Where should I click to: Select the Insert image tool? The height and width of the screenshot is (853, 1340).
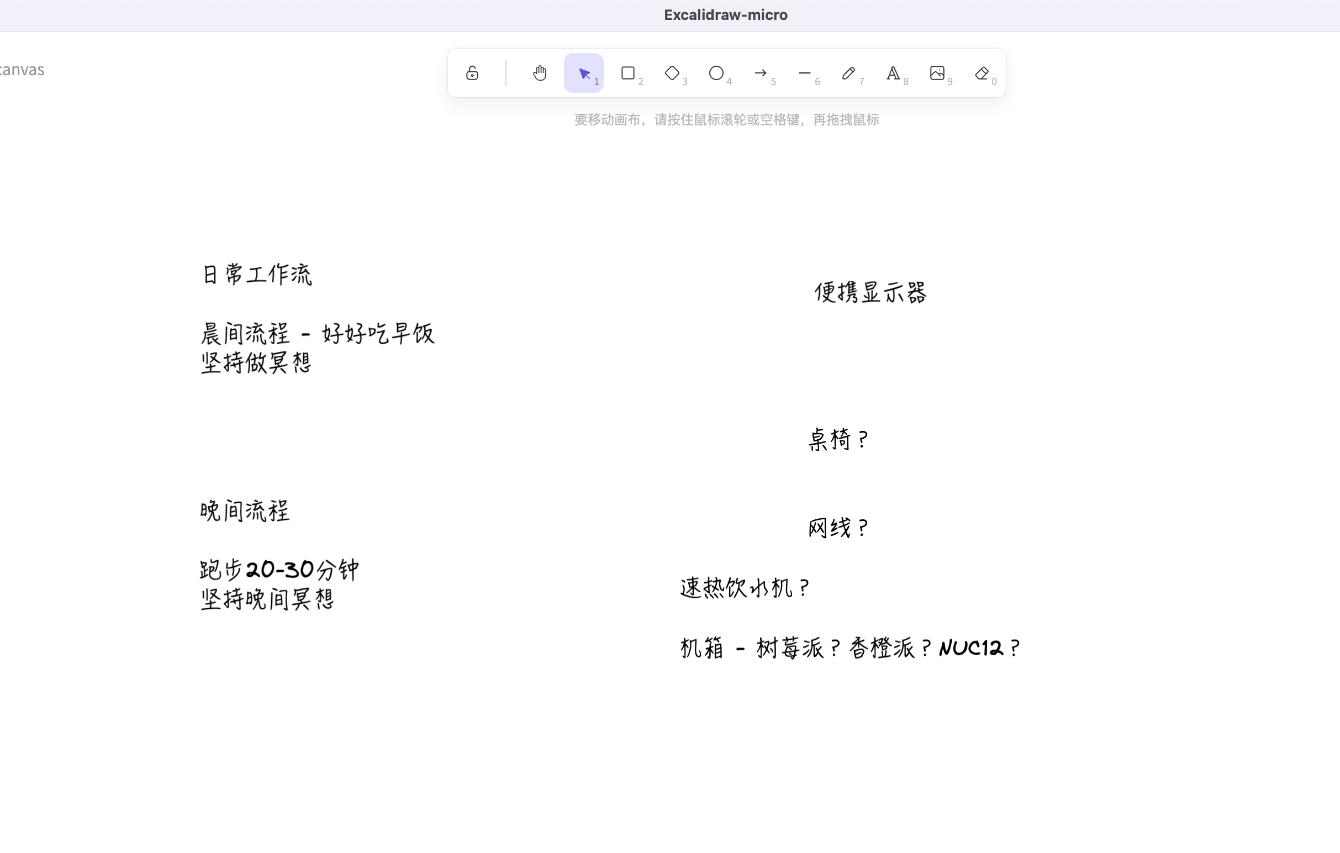coord(937,73)
